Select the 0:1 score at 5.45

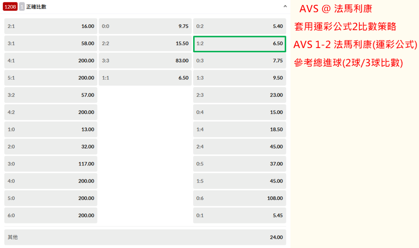tap(239, 215)
